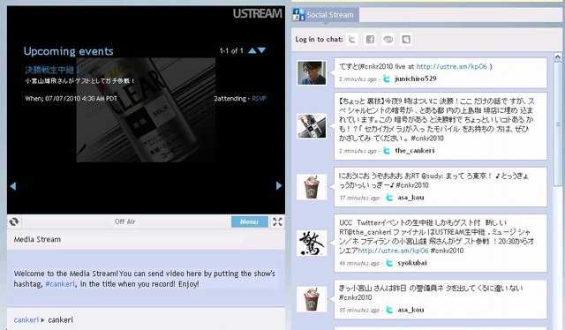Open the cankeri channel link
The image size is (565, 330).
pos(26,319)
